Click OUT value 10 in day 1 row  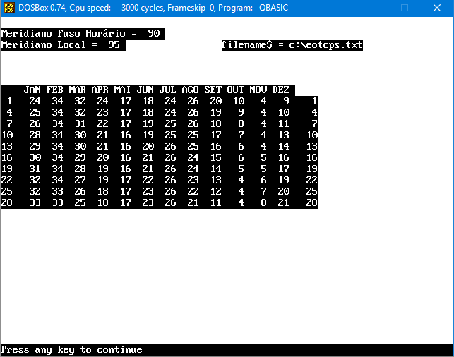point(239,102)
